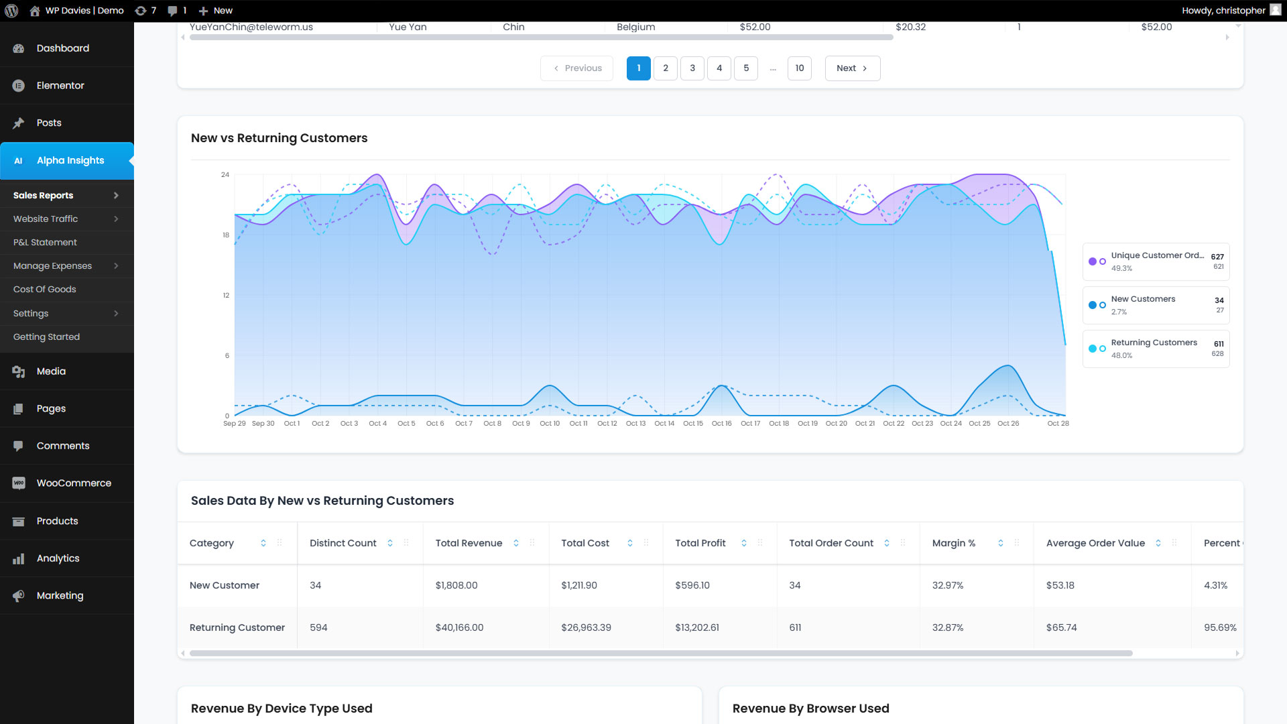This screenshot has height=724, width=1287.
Task: Open the Elementor sidebar icon
Action: [19, 86]
